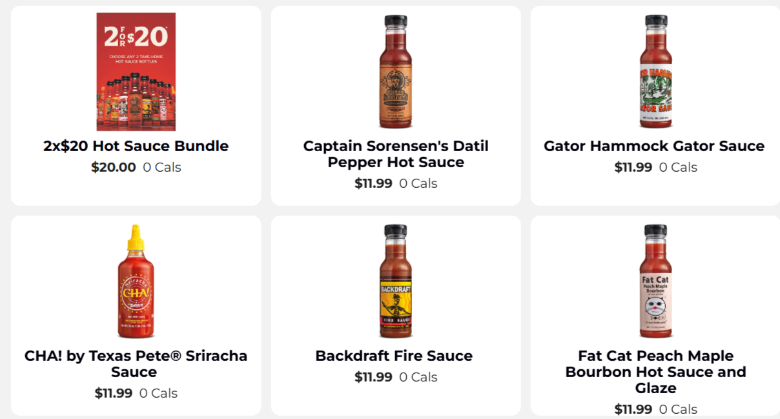Choose the CHA! Sriracha bottle image
Screen dimensions: 780x419
point(136,281)
